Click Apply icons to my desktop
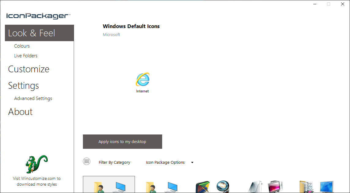The image size is (350, 193). point(122,142)
